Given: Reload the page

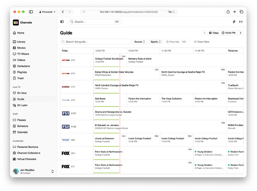Looking at the screenshot, I should (x=174, y=12).
